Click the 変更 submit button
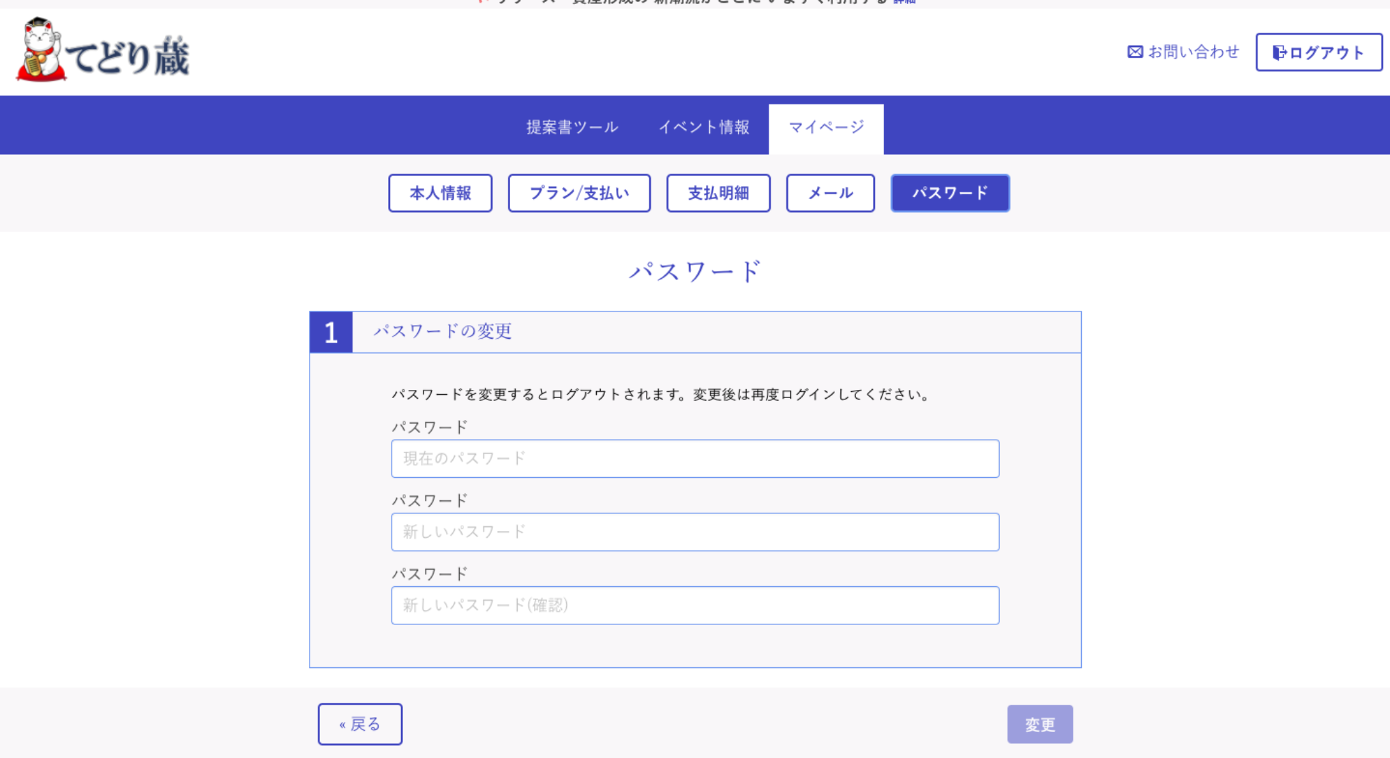 [x=1039, y=724]
